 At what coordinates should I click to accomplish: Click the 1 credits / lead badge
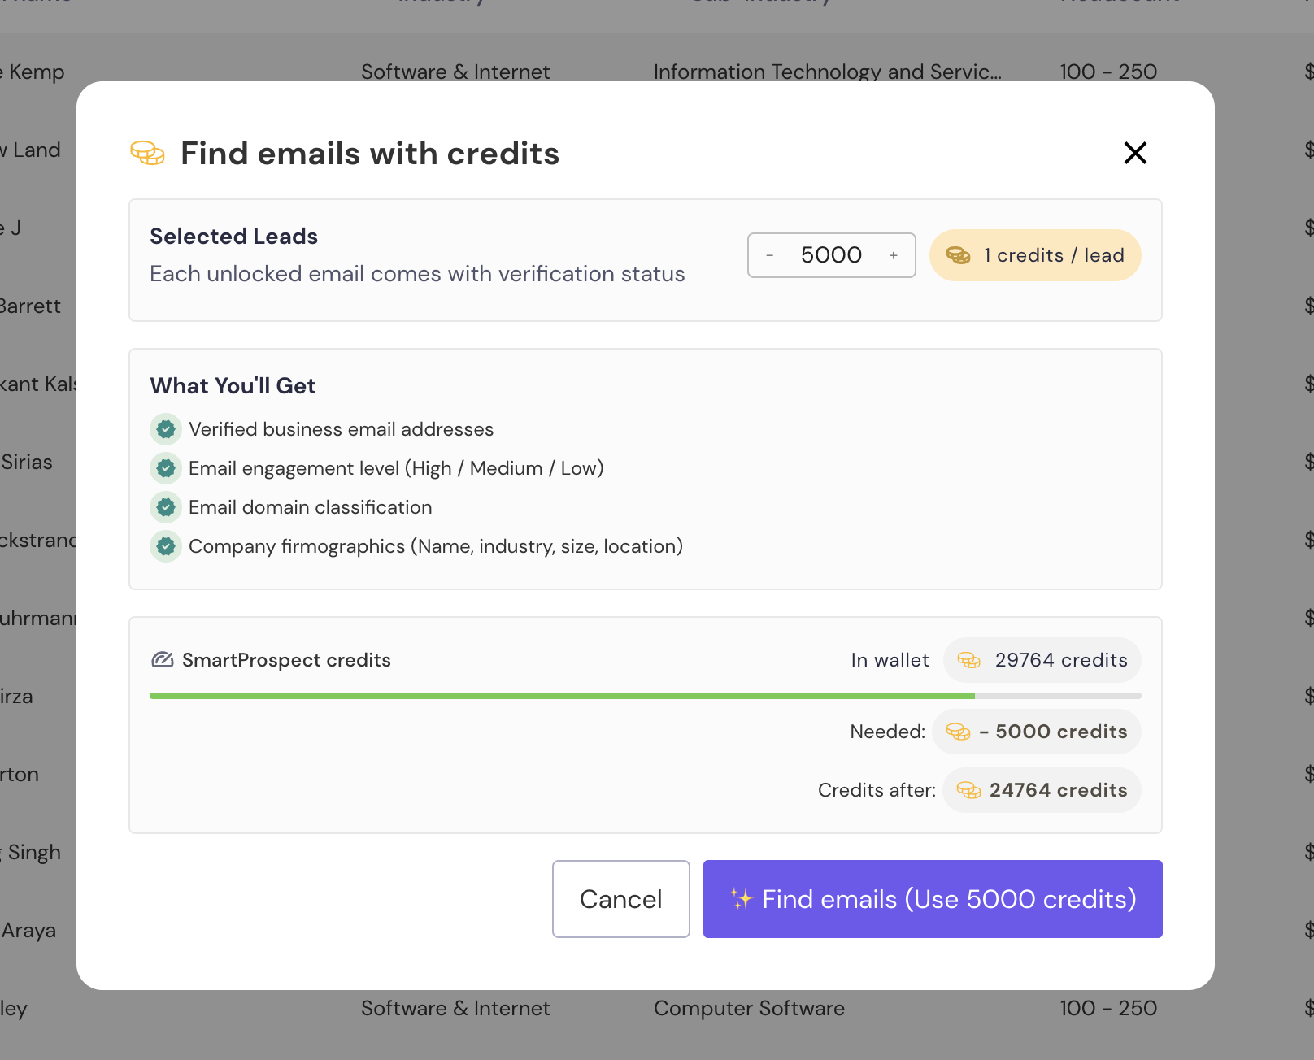1035,255
